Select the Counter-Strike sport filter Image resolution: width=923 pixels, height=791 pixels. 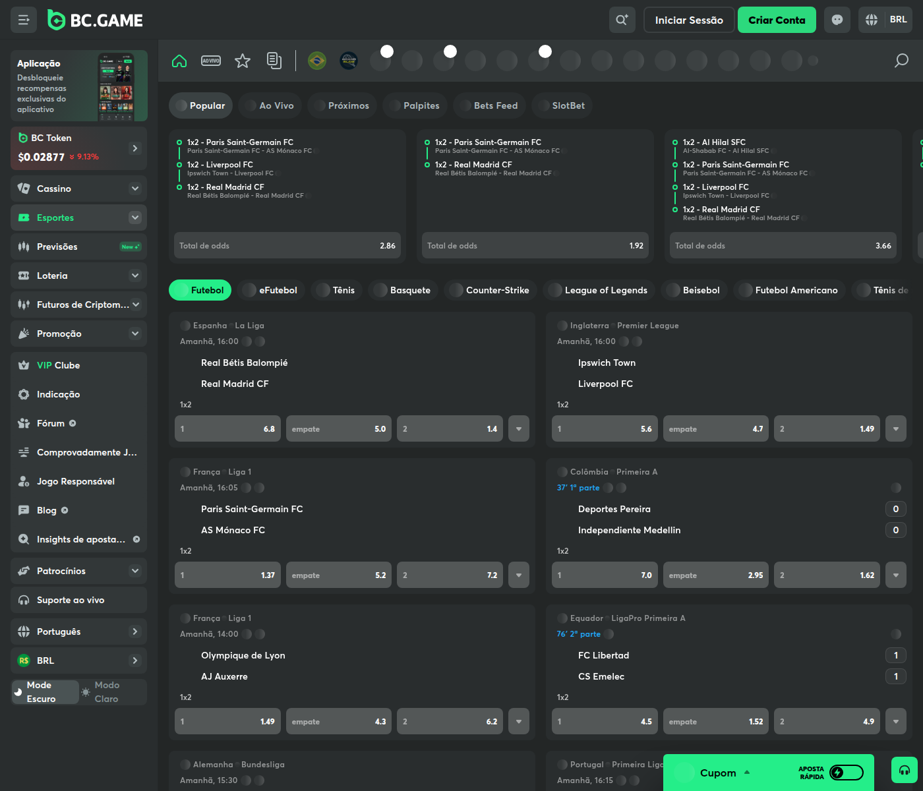(491, 290)
